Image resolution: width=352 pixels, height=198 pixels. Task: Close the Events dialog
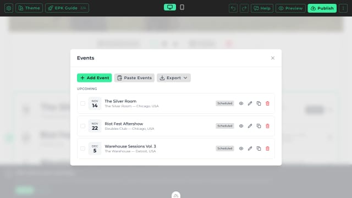click(273, 58)
